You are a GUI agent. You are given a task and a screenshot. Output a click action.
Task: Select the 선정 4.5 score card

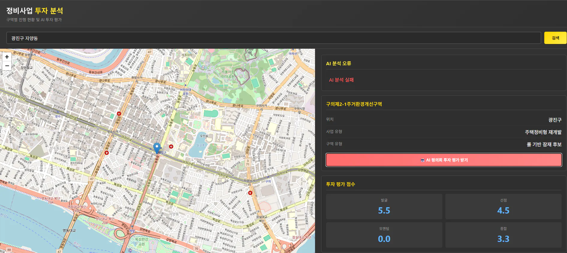tap(503, 206)
